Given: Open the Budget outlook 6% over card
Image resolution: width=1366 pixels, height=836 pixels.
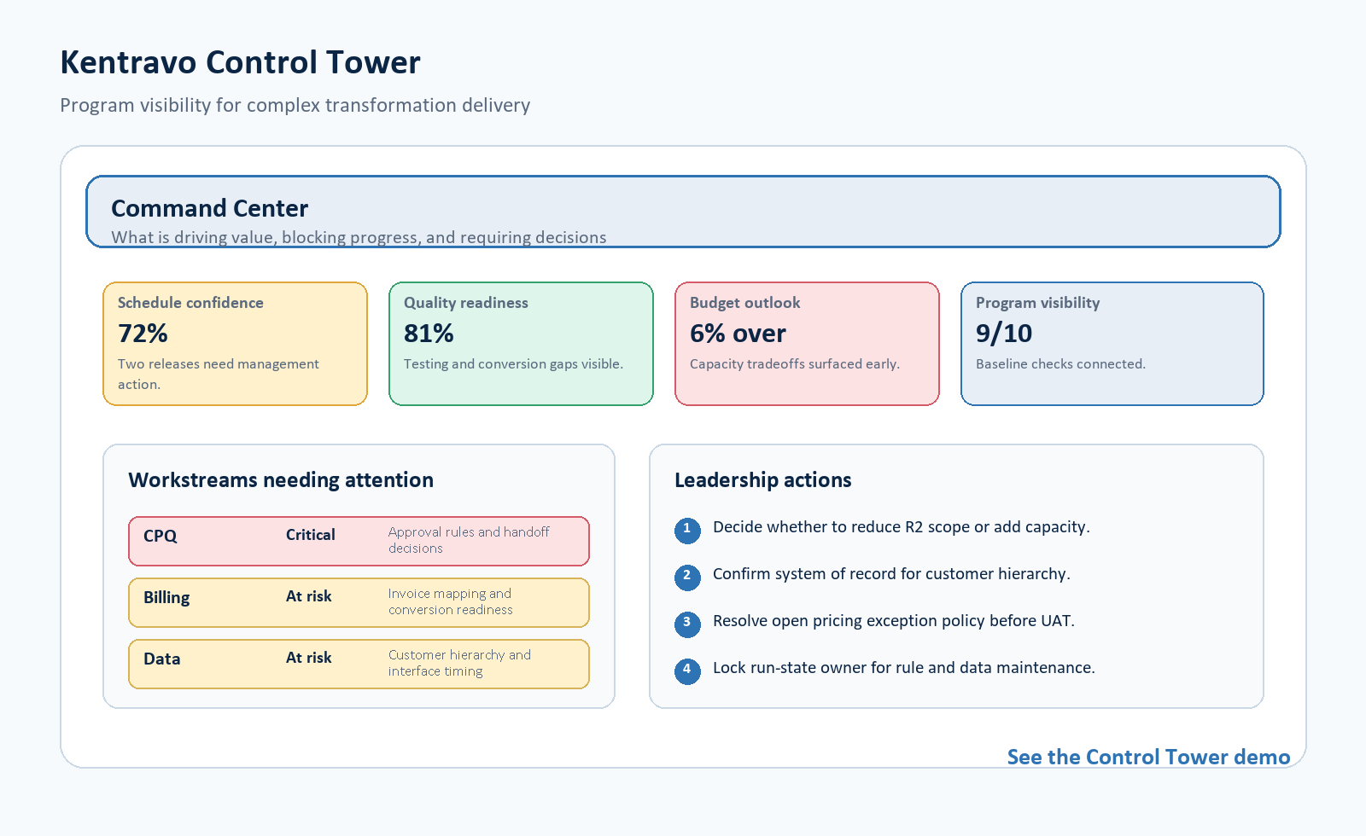Looking at the screenshot, I should [x=807, y=344].
